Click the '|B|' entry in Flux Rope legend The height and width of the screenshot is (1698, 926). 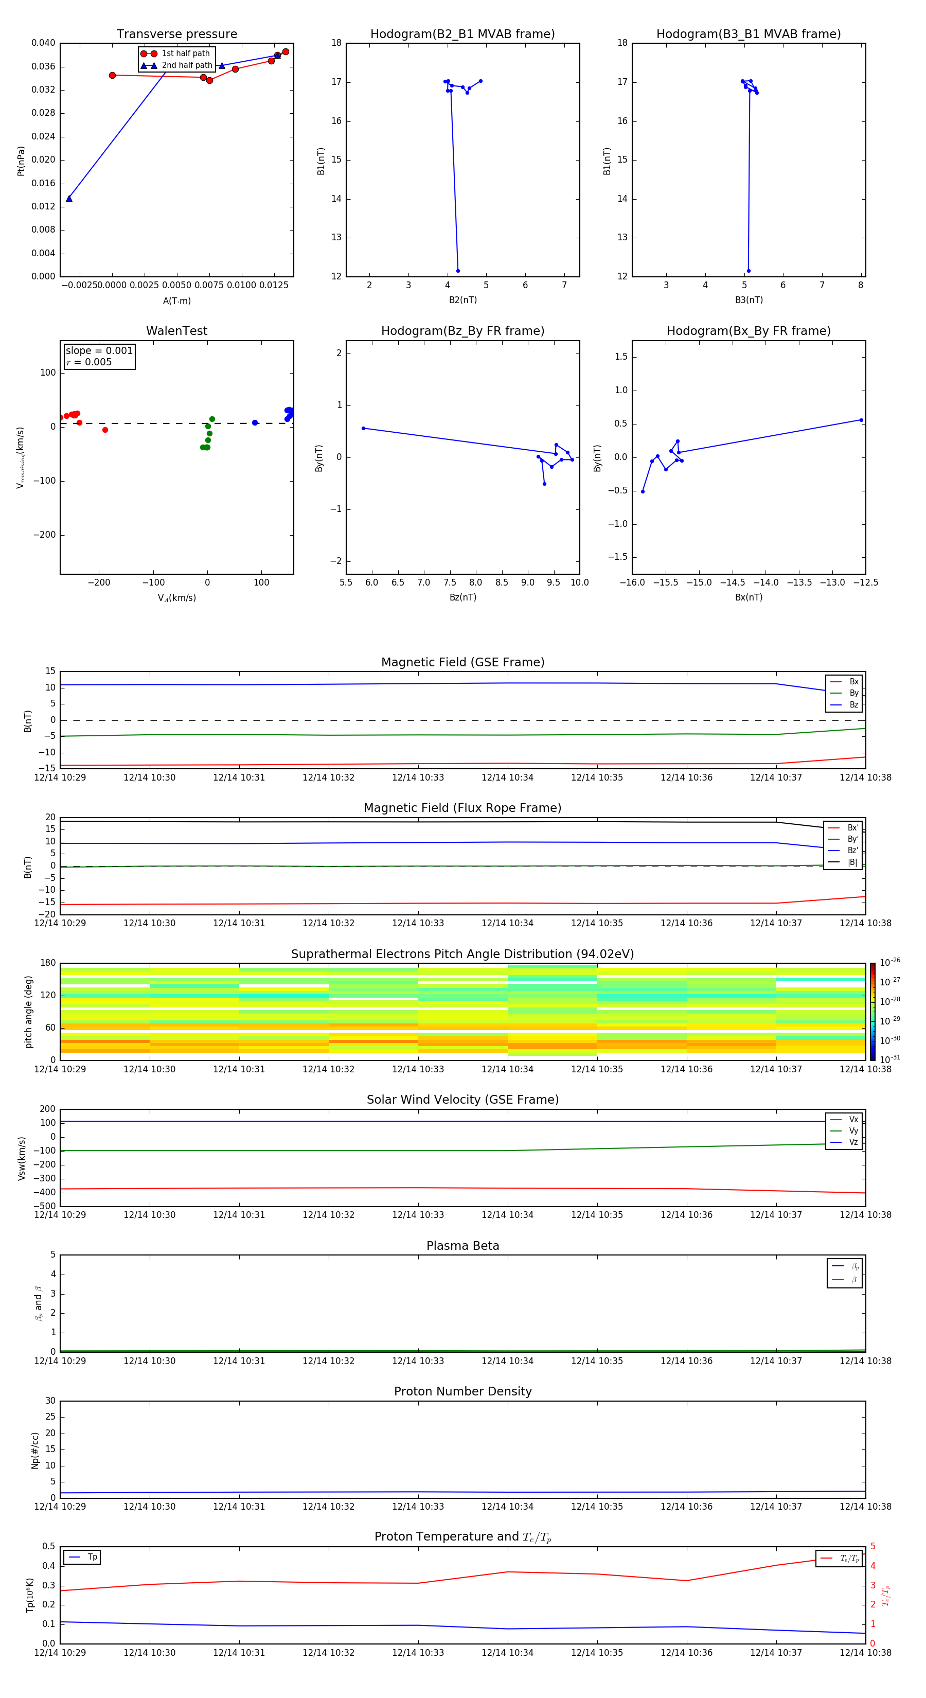point(843,862)
